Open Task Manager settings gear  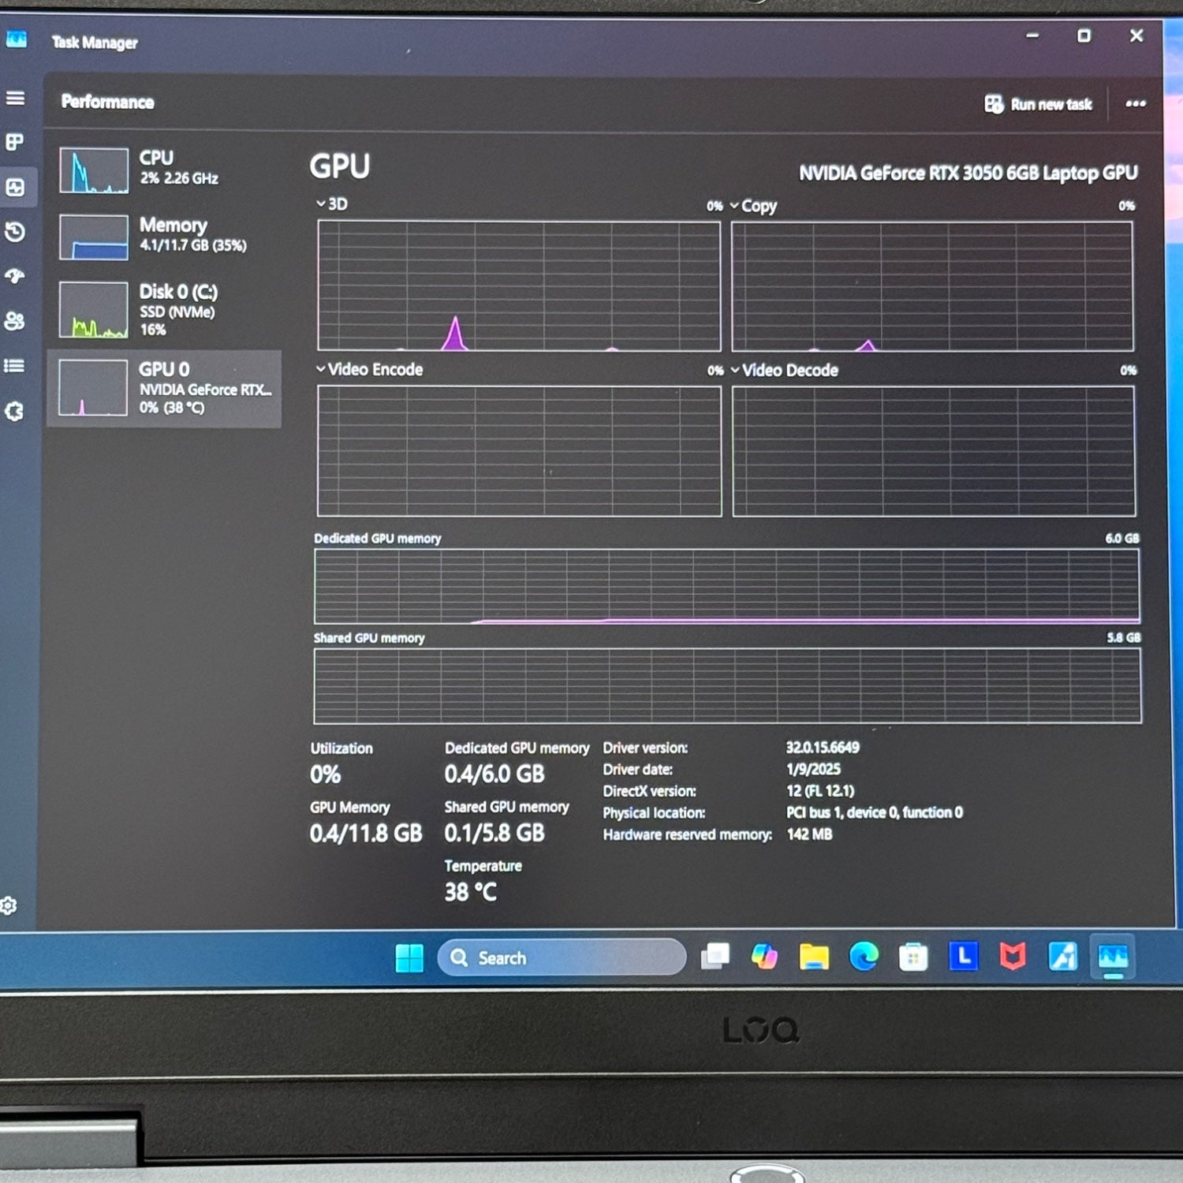(9, 906)
